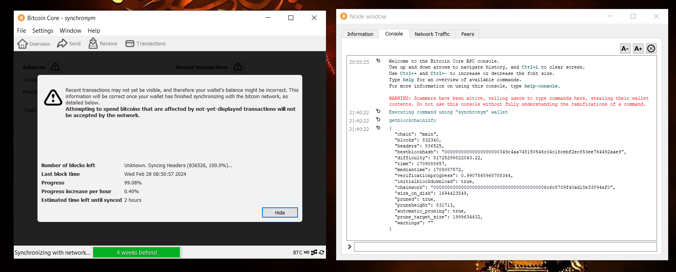Click the warning icon beside Recent transactions
The height and width of the screenshot is (272, 676).
click(x=238, y=67)
